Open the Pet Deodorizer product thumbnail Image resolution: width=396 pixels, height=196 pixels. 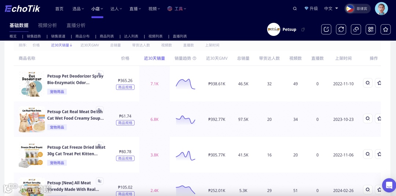pos(32,84)
